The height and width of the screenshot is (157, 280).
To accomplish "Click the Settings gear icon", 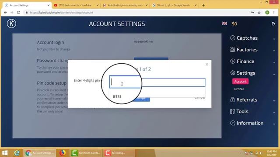I will tap(232, 73).
